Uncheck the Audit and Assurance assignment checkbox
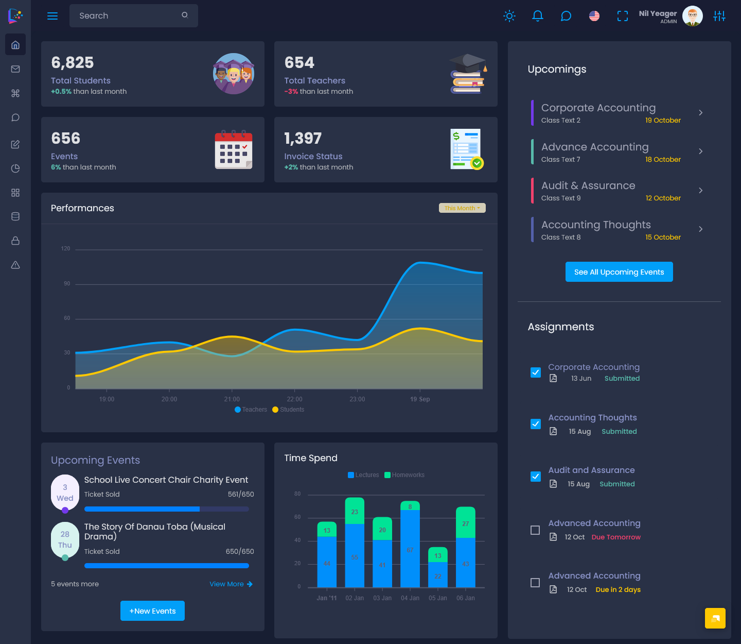The width and height of the screenshot is (741, 644). [535, 477]
